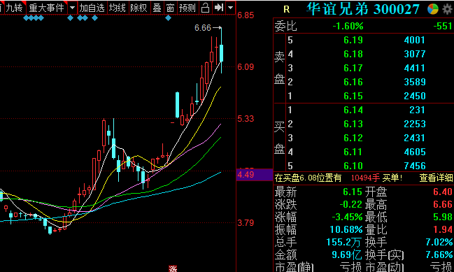Select sell-4 price 6.18
The width and height of the screenshot is (454, 272).
pos(353,54)
